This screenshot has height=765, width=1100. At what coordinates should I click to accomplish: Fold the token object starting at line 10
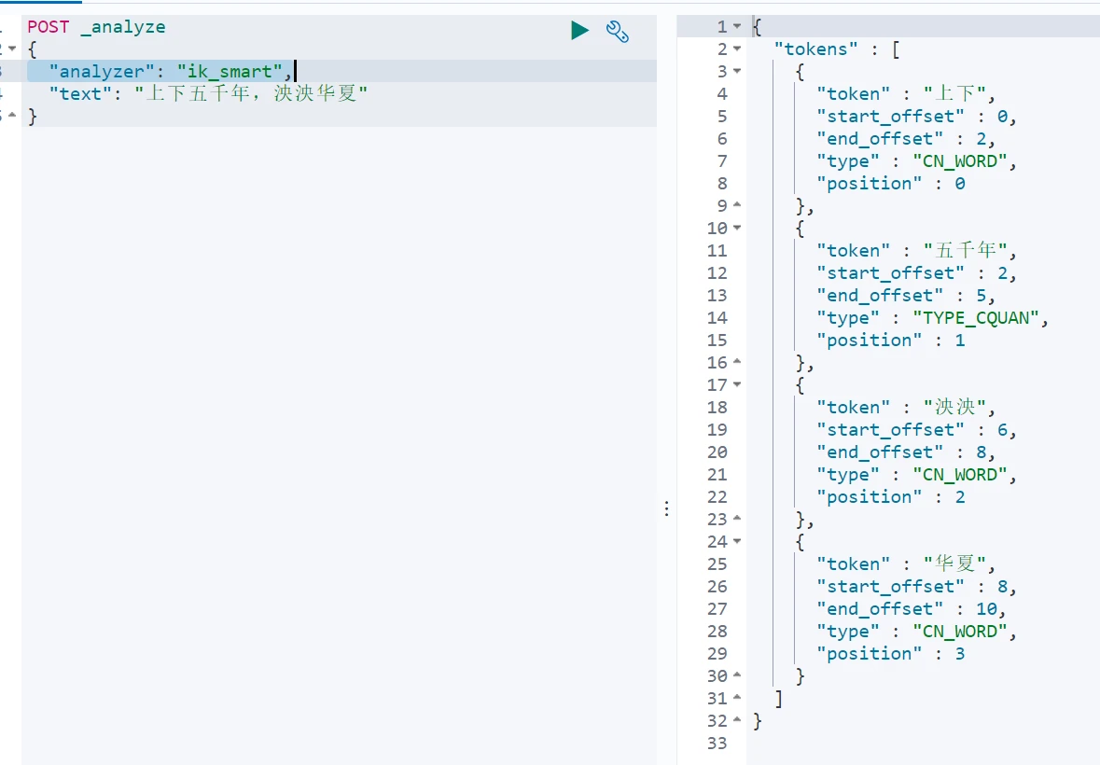tap(737, 229)
